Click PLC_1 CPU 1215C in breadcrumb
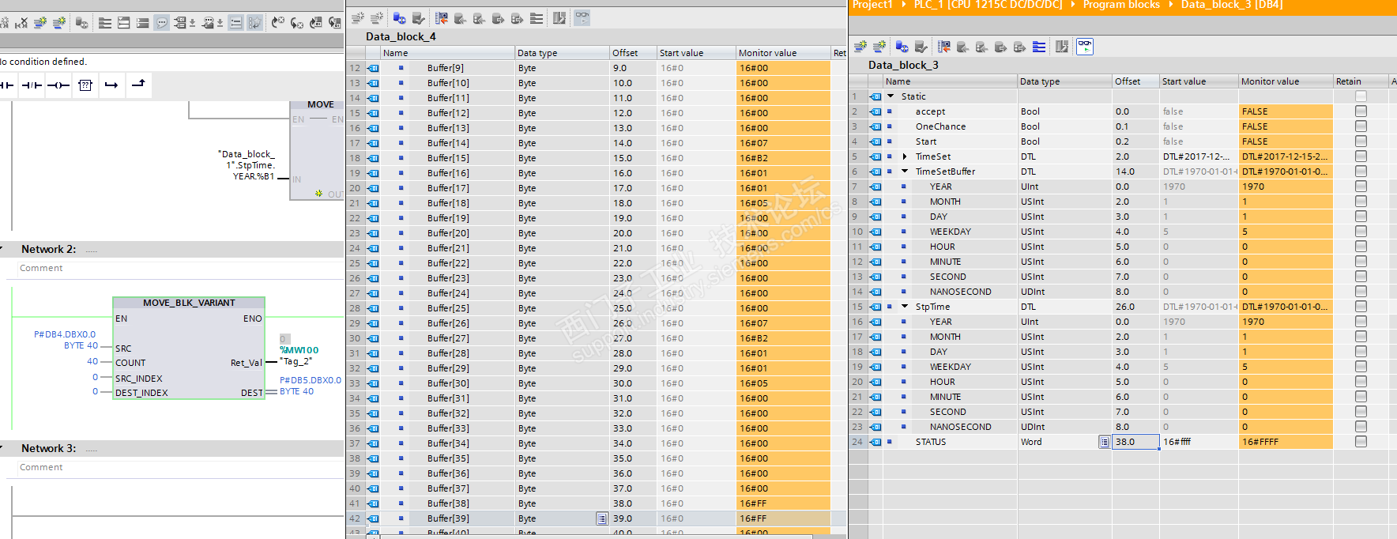 988,5
